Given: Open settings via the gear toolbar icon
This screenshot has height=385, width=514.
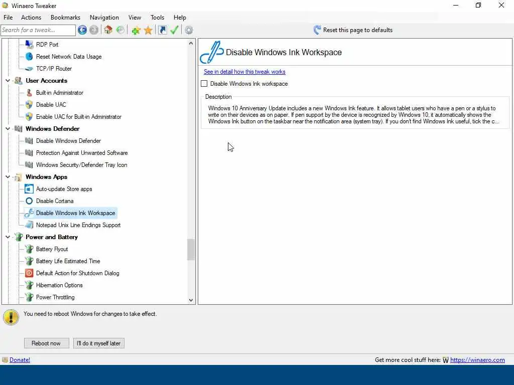Looking at the screenshot, I should click(189, 30).
